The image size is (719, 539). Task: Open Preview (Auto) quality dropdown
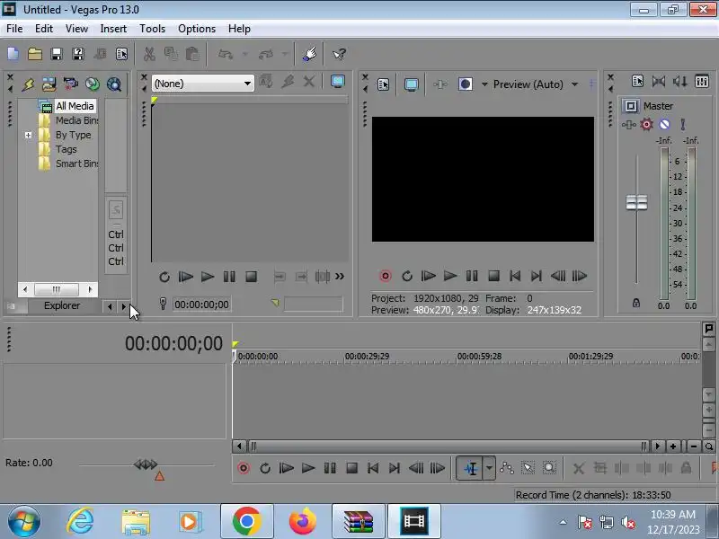tap(574, 84)
